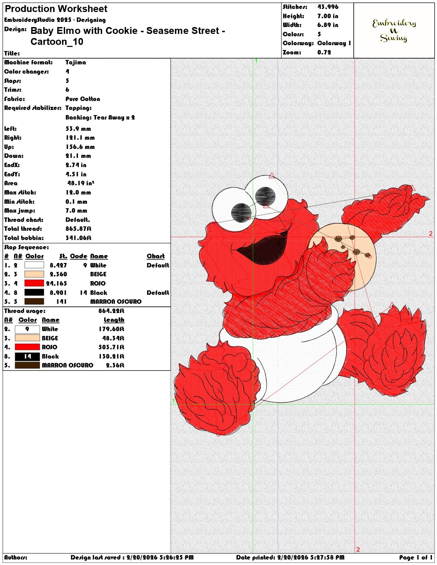The height and width of the screenshot is (565, 437).
Task: Click the Thread usage total 864.22ft
Action: click(x=111, y=311)
